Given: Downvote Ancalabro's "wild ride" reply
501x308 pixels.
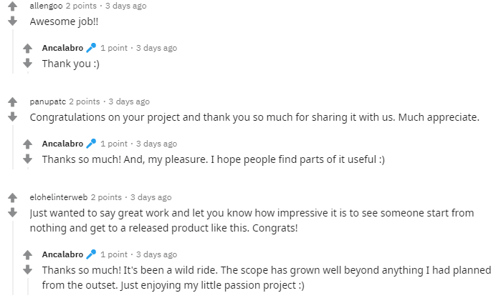Looking at the screenshot, I should [28, 269].
